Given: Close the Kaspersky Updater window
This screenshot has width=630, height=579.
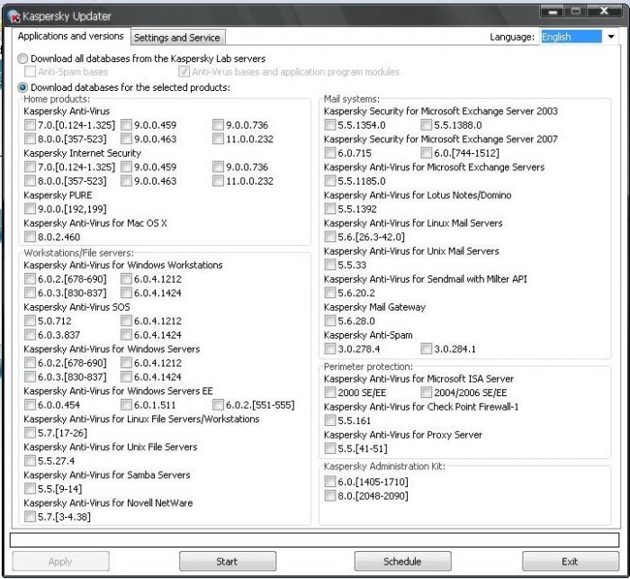Looking at the screenshot, I should 604,12.
